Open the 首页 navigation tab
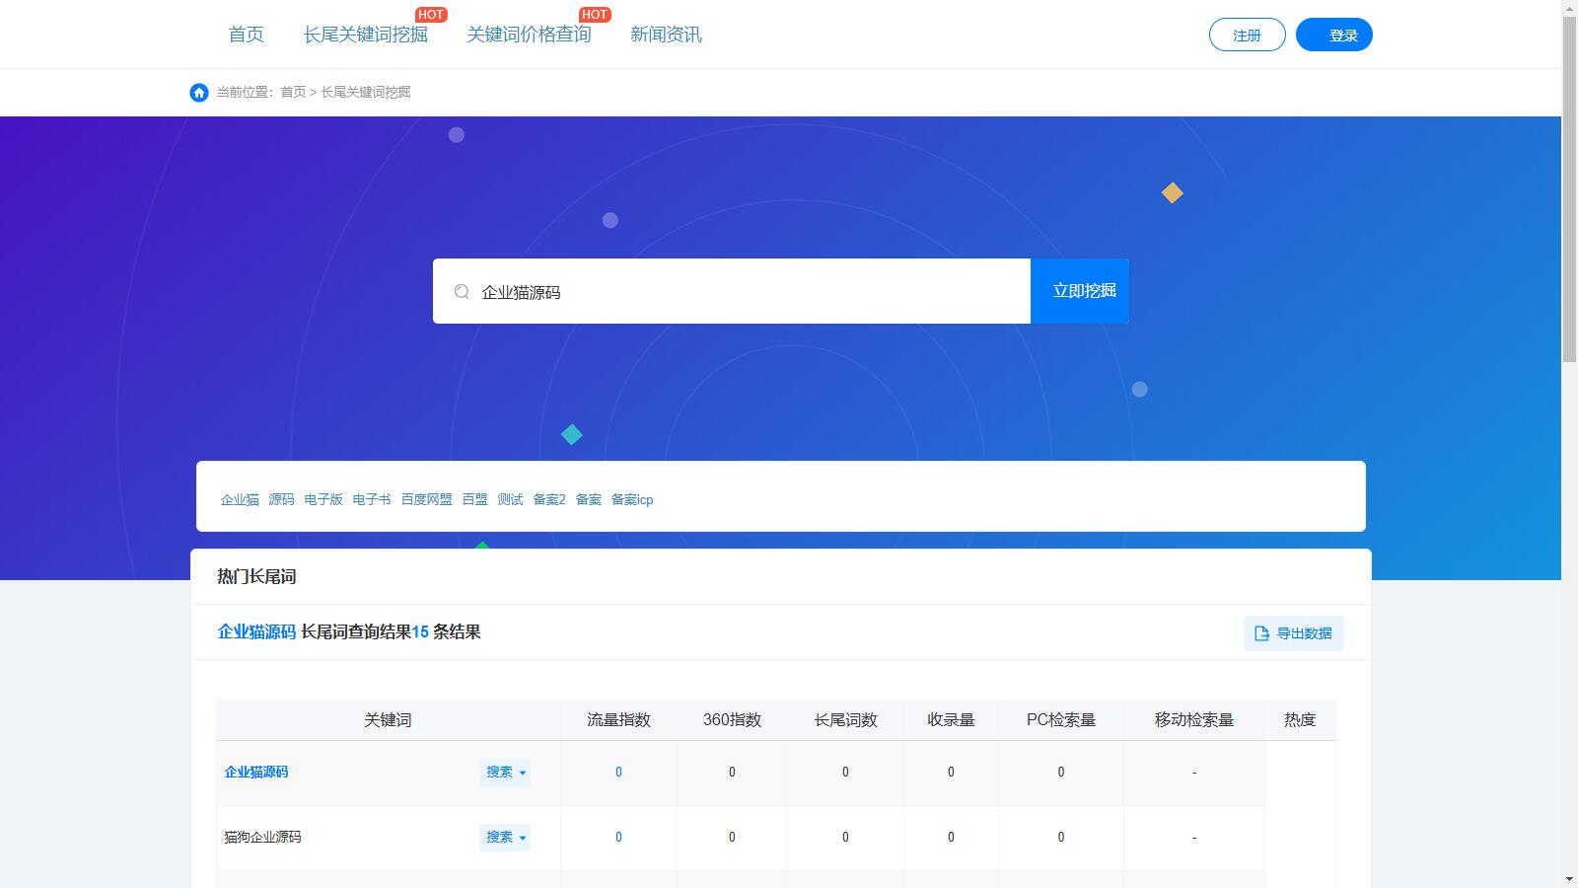Screen dimensions: 1578x888 click(246, 35)
